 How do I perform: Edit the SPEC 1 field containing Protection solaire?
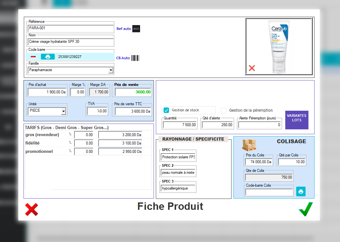pyautogui.click(x=178, y=157)
